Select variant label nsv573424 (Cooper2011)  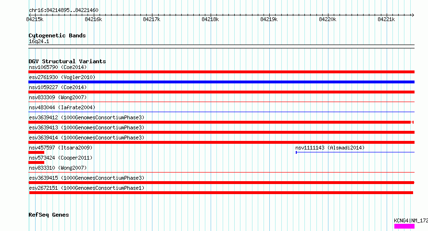click(61, 158)
